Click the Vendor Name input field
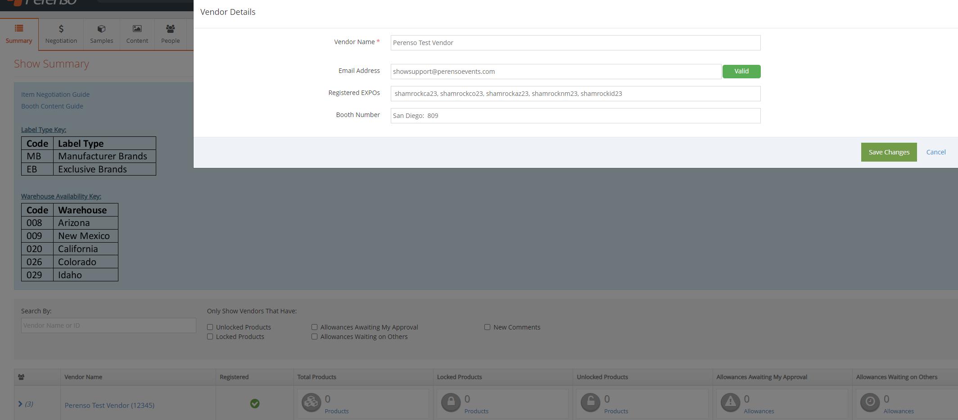The height and width of the screenshot is (420, 958). [x=575, y=43]
